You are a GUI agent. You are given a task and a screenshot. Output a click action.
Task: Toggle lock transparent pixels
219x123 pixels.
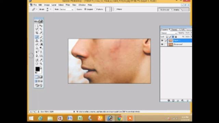(x=167, y=37)
